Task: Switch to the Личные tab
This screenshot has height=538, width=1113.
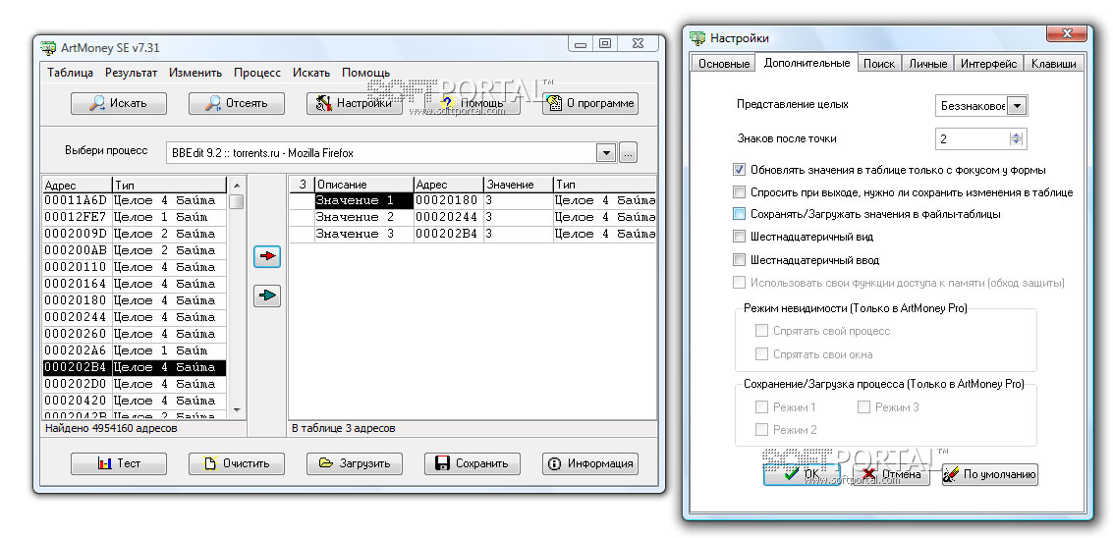Action: coord(927,64)
